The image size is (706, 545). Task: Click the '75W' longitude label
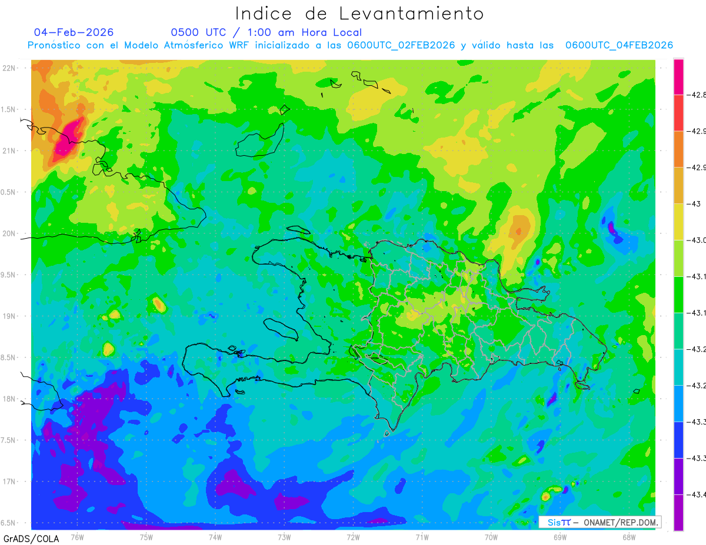point(146,537)
